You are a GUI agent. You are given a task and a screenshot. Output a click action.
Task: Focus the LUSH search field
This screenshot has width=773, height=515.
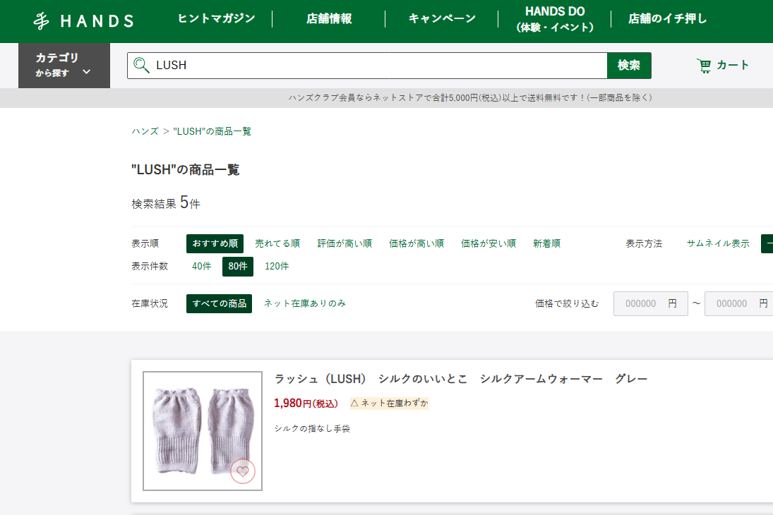pyautogui.click(x=367, y=66)
